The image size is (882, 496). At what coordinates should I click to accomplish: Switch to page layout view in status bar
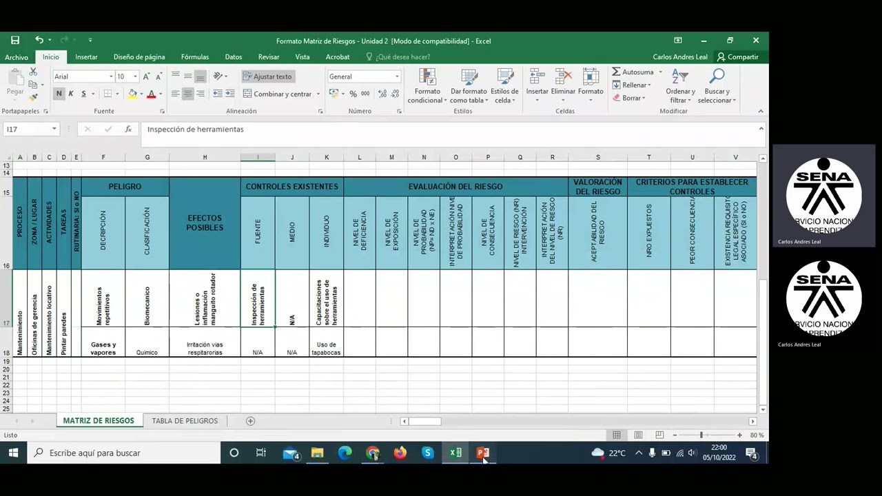coord(638,435)
